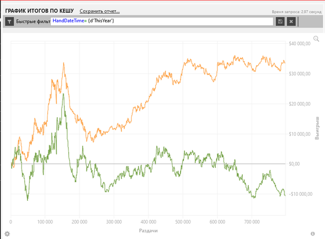Click the $20 000,00 axis label
This screenshot has height=239, width=325.
pyautogui.click(x=299, y=104)
